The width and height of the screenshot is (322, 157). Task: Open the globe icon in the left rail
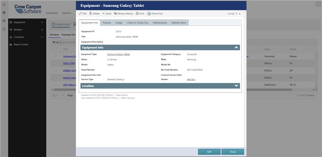point(4,12)
